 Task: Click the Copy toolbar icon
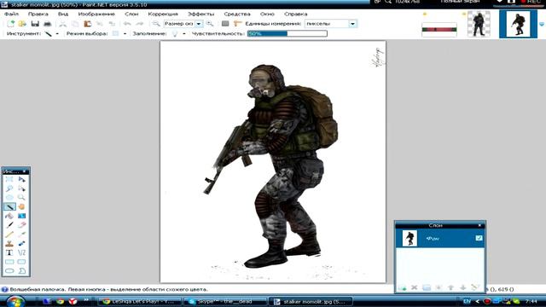[x=75, y=24]
